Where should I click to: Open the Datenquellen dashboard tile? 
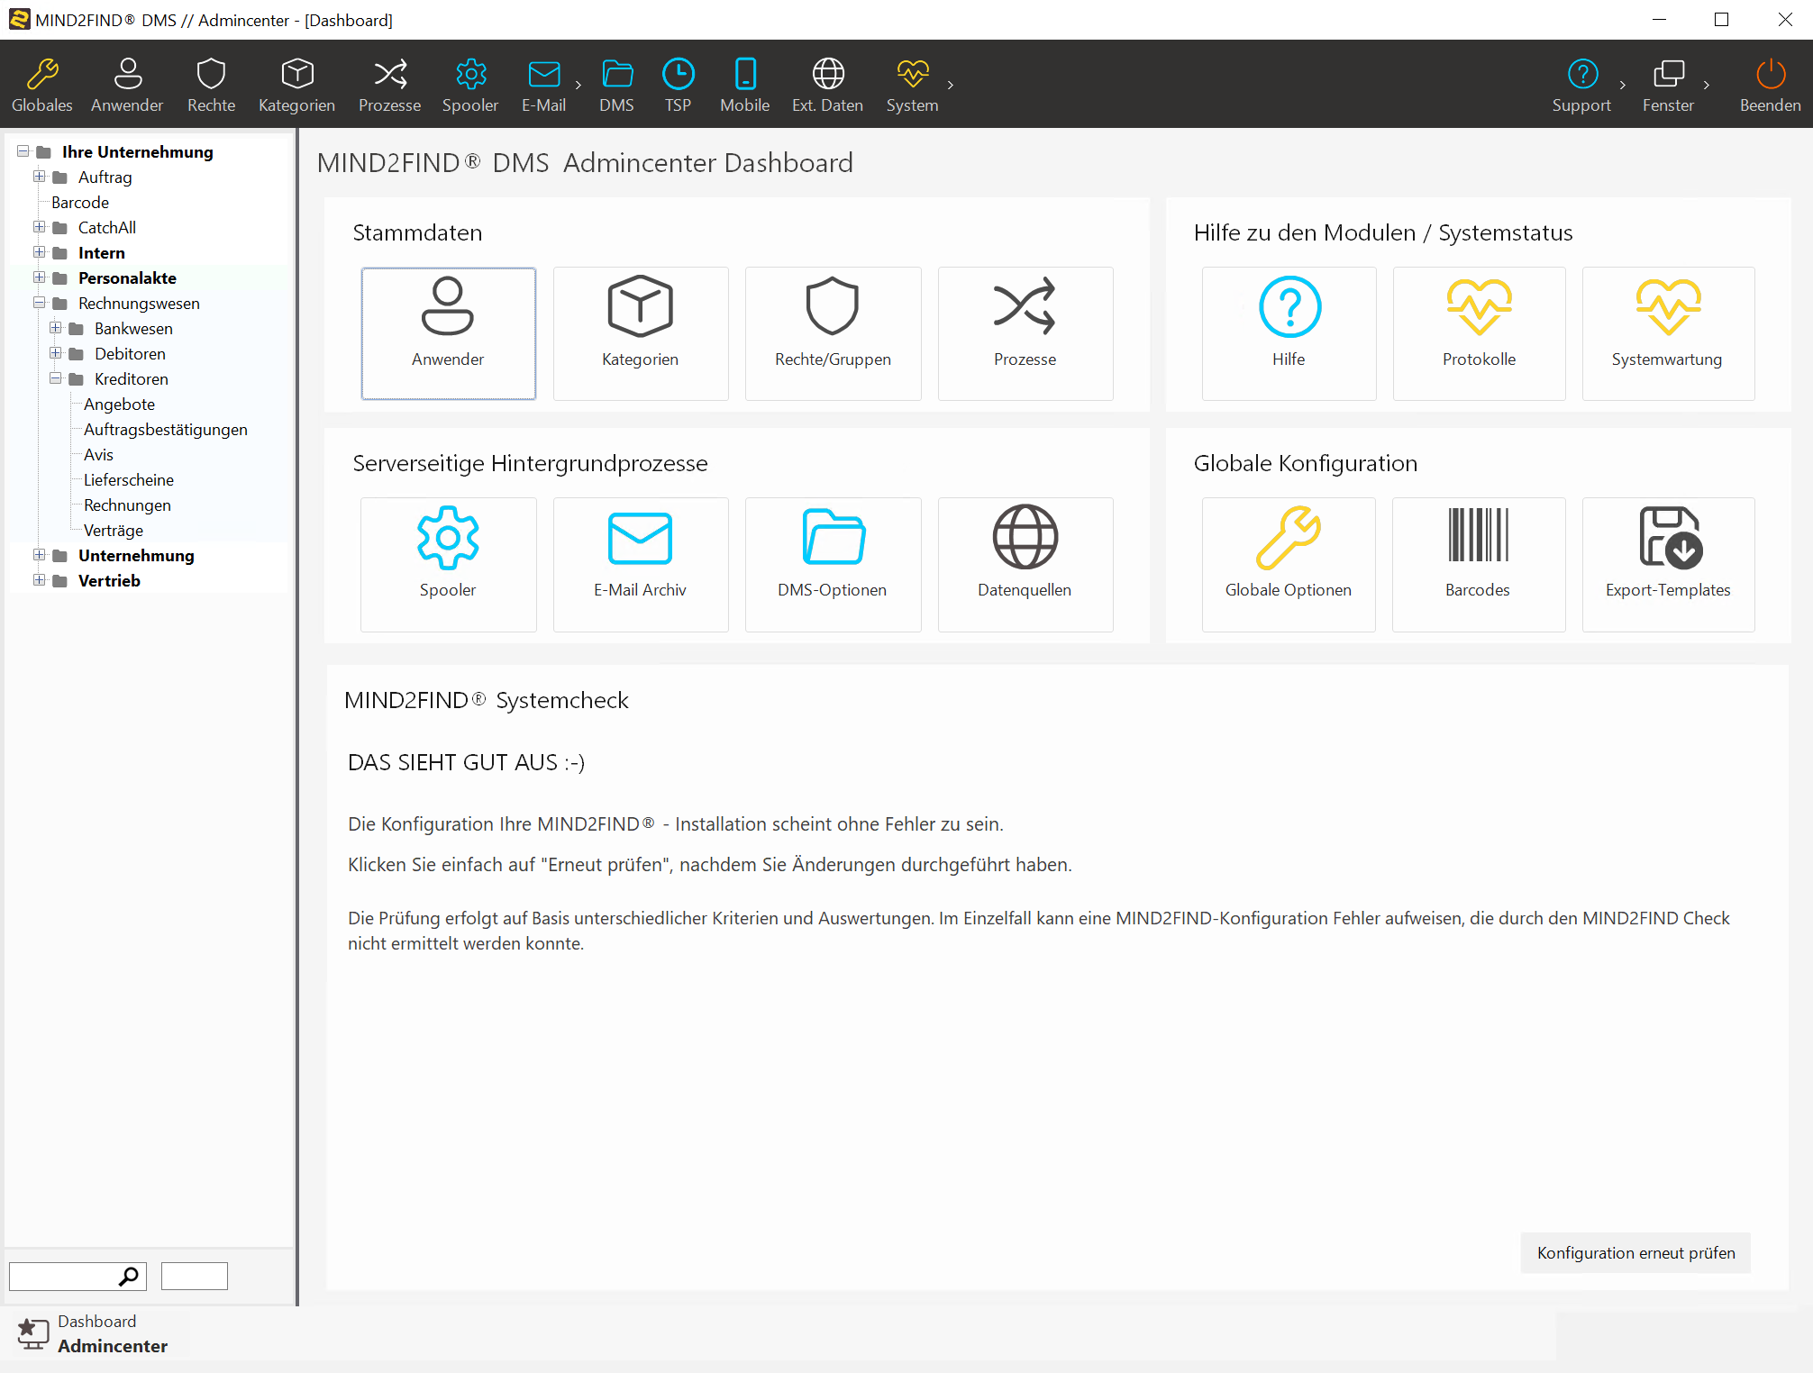(1025, 564)
